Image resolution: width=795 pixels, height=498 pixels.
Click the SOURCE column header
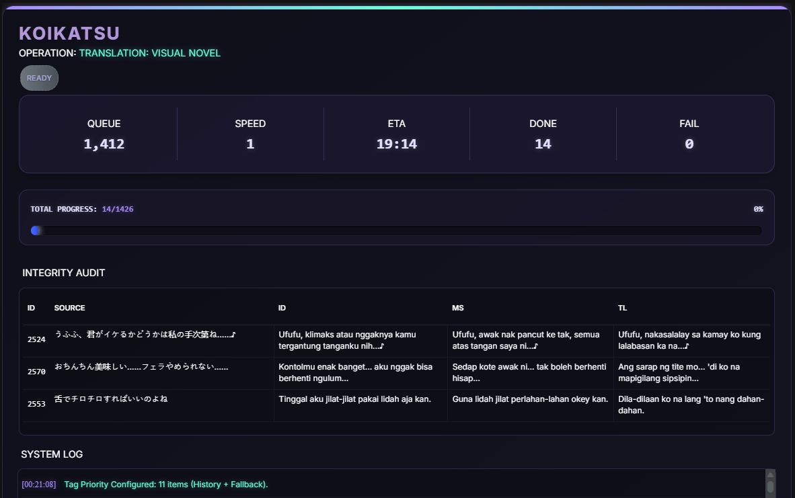coord(69,308)
